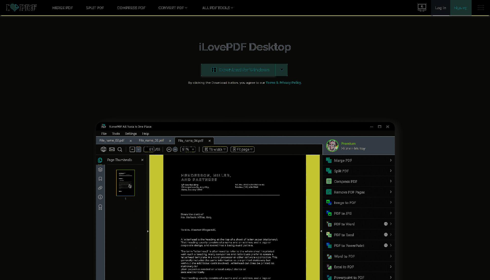Click Download for Windows button
The image size is (490, 280).
(238, 70)
